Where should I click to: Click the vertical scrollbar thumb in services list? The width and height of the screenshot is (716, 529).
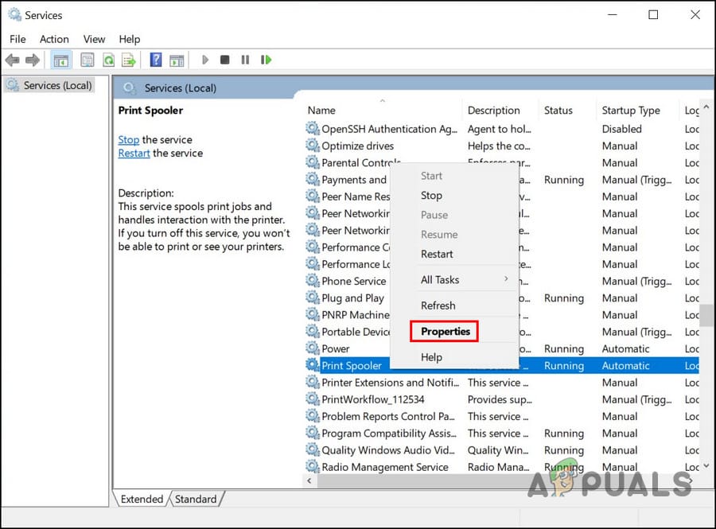tap(707, 314)
